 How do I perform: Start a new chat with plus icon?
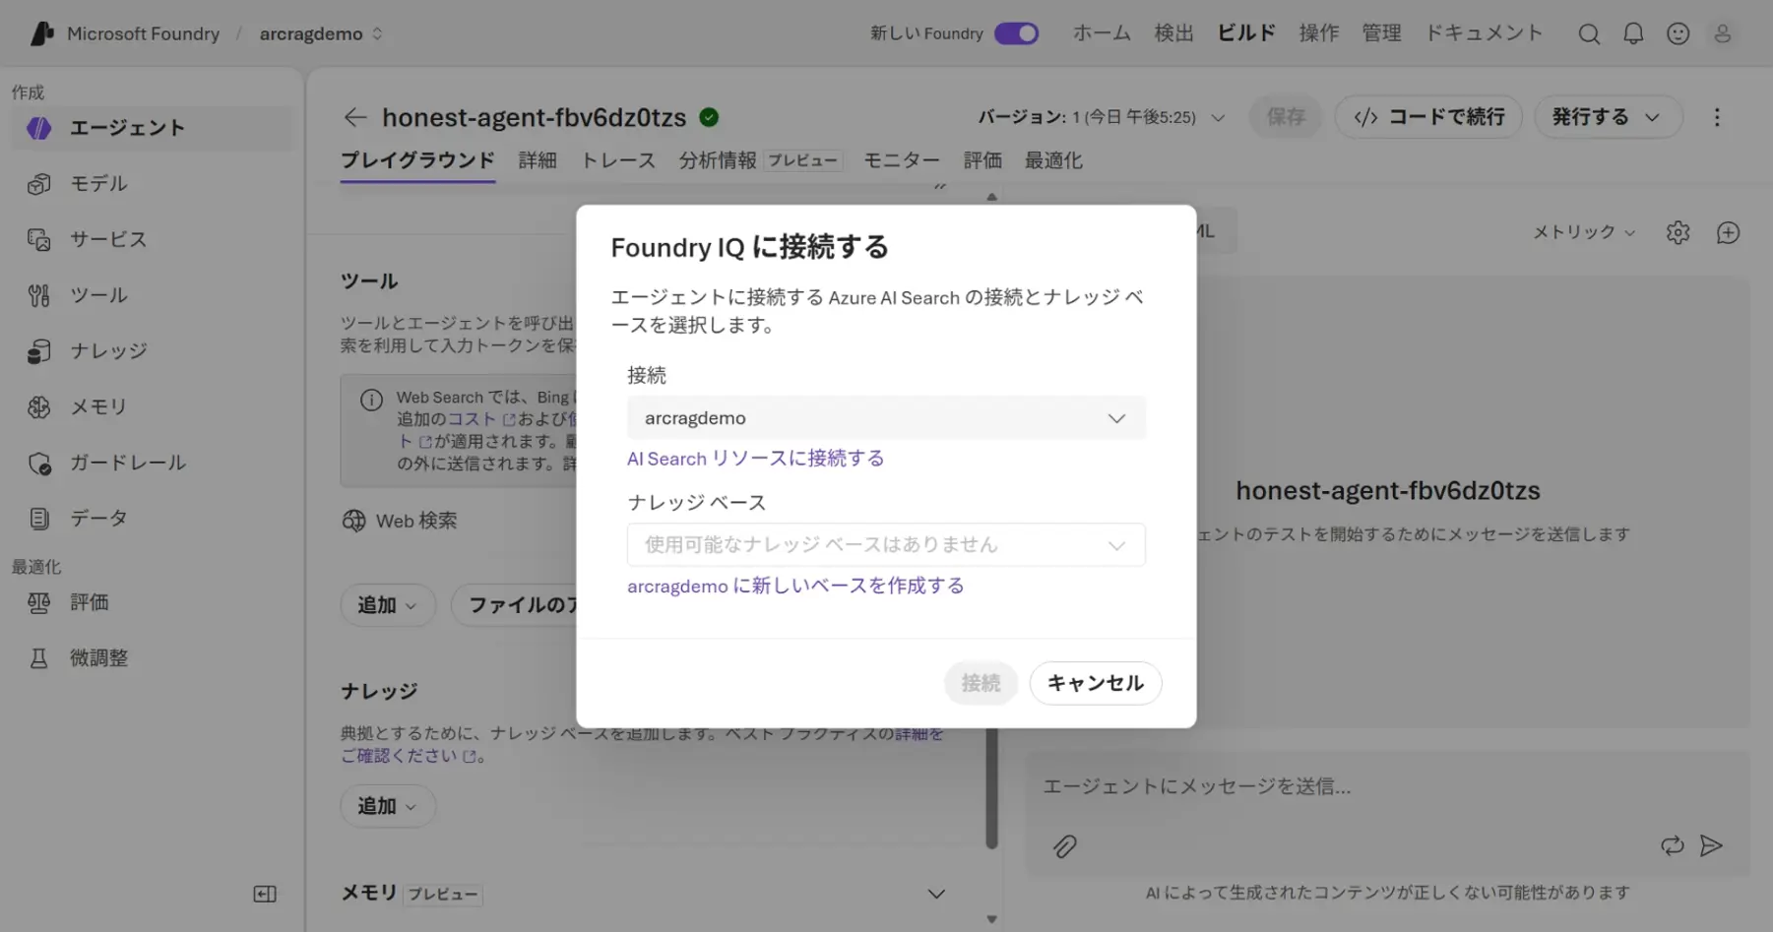point(1728,232)
